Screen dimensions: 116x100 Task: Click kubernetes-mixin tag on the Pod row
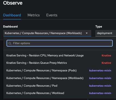point(100,86)
